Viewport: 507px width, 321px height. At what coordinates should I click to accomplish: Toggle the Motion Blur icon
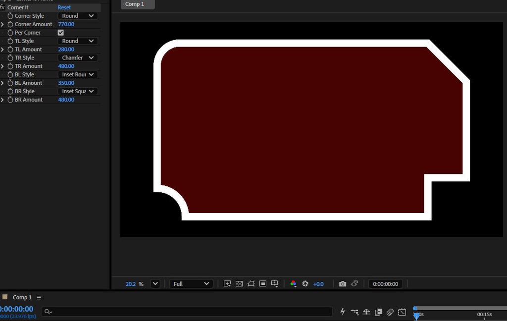point(390,312)
